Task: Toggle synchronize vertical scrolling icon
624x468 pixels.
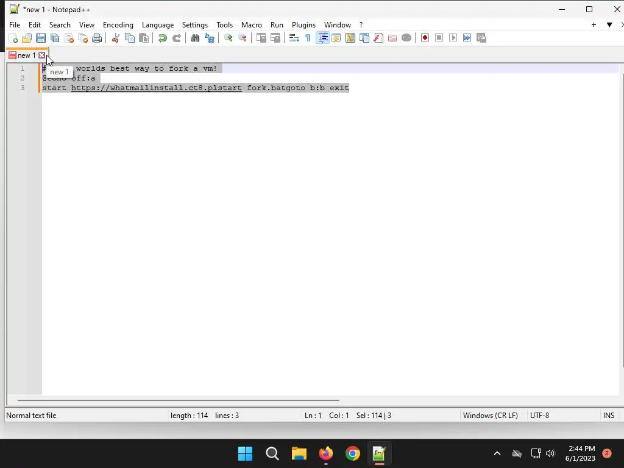Action: pyautogui.click(x=261, y=38)
